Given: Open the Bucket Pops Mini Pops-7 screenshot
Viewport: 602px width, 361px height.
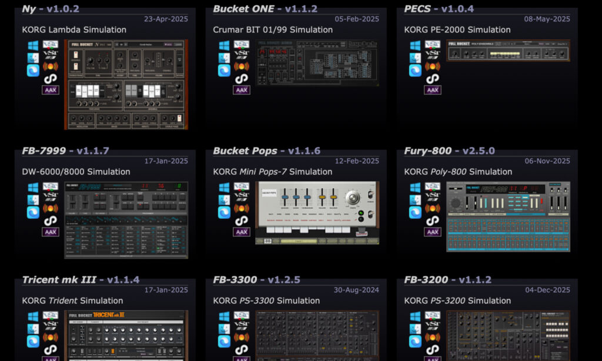Looking at the screenshot, I should coord(317,212).
